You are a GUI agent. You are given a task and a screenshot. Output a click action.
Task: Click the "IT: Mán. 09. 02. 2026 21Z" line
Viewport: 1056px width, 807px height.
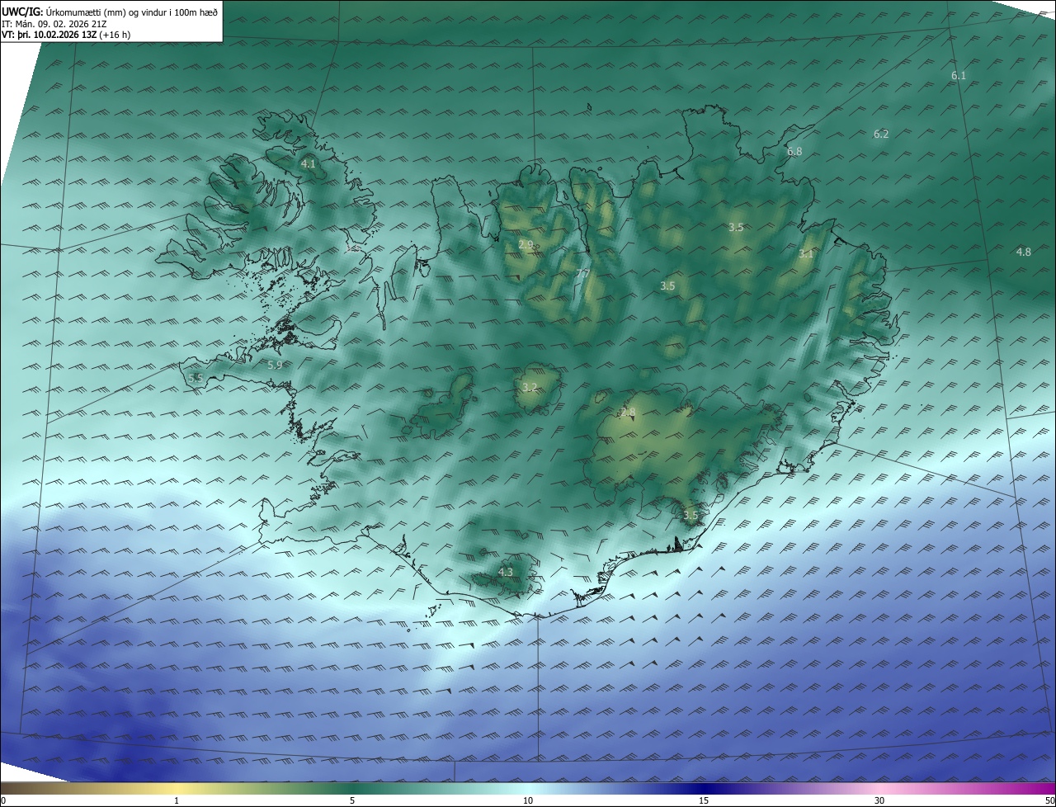(x=54, y=23)
